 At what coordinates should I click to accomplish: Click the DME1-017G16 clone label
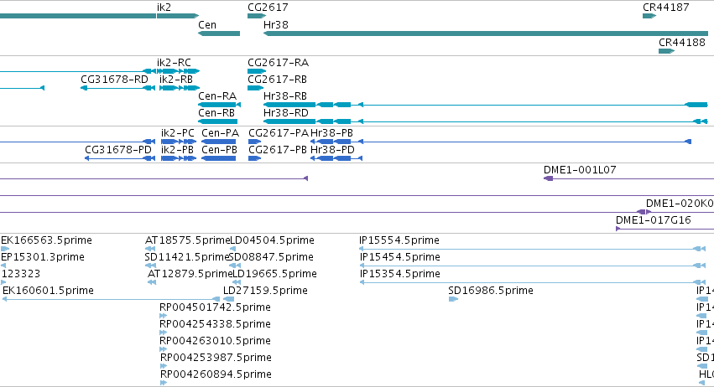[653, 220]
